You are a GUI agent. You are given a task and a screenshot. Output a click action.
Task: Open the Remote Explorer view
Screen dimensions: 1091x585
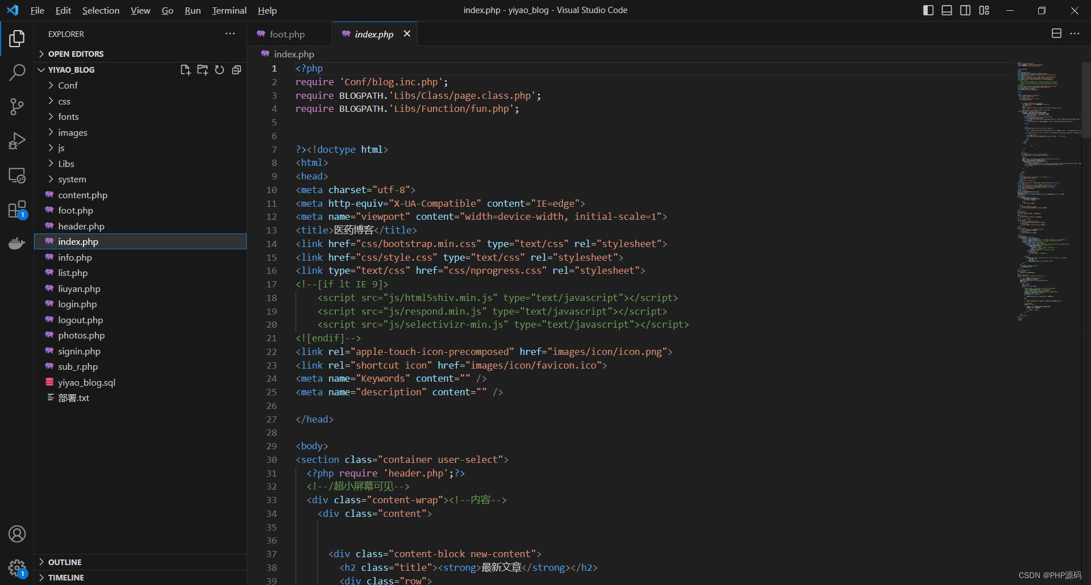(x=17, y=175)
